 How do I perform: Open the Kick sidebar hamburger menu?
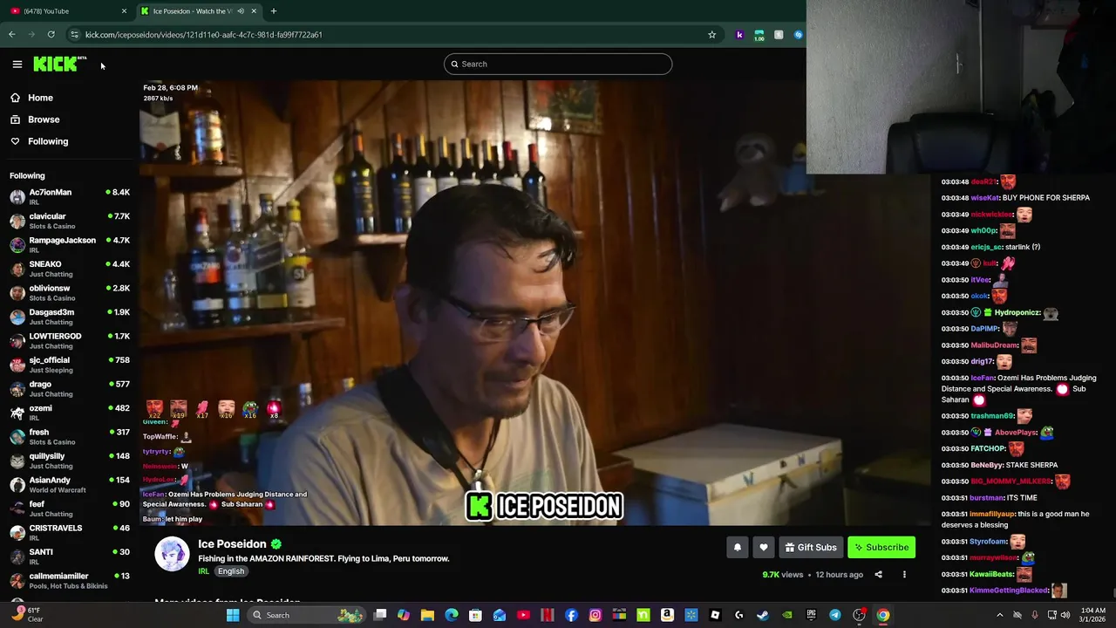17,64
